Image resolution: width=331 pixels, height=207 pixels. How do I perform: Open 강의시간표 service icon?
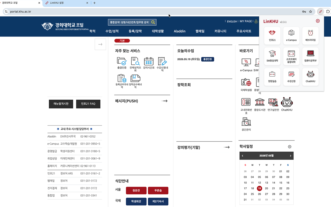[x=149, y=63]
